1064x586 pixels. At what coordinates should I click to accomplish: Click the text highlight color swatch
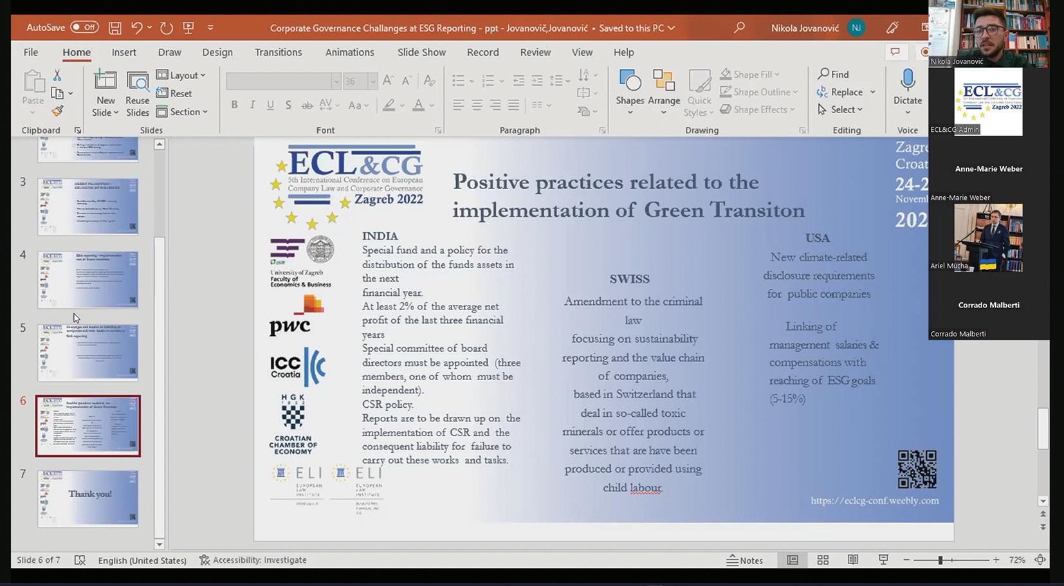click(389, 105)
